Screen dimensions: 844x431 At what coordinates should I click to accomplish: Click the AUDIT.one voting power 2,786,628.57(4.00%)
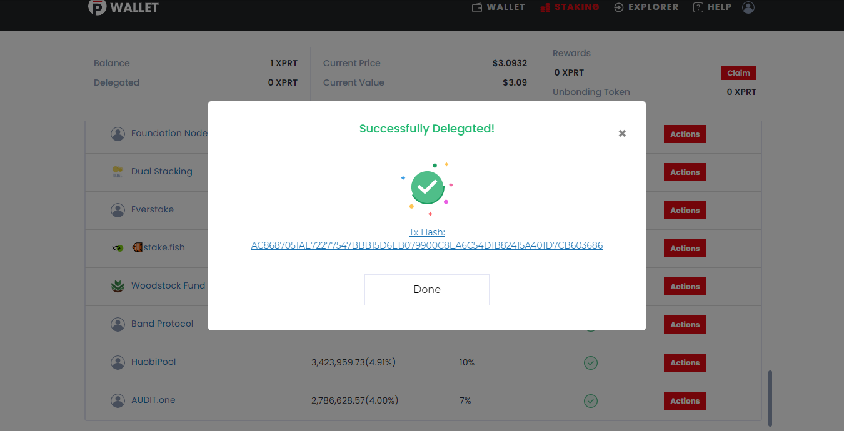click(x=354, y=400)
